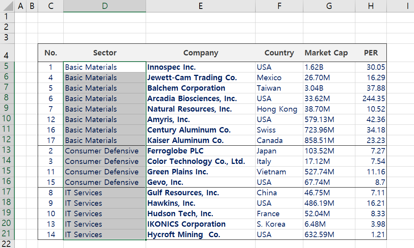Select column G header
The height and width of the screenshot is (248, 414).
(x=329, y=6)
